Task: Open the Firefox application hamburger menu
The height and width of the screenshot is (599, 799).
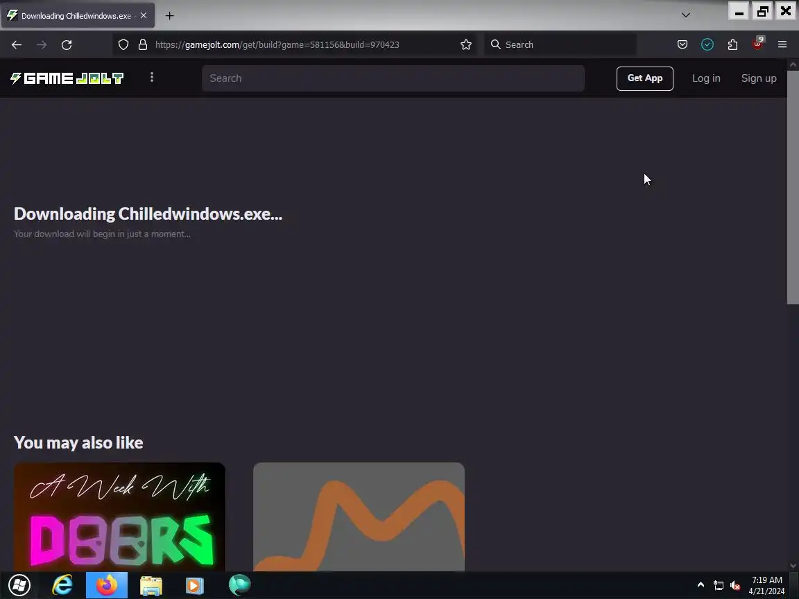Action: pos(782,45)
